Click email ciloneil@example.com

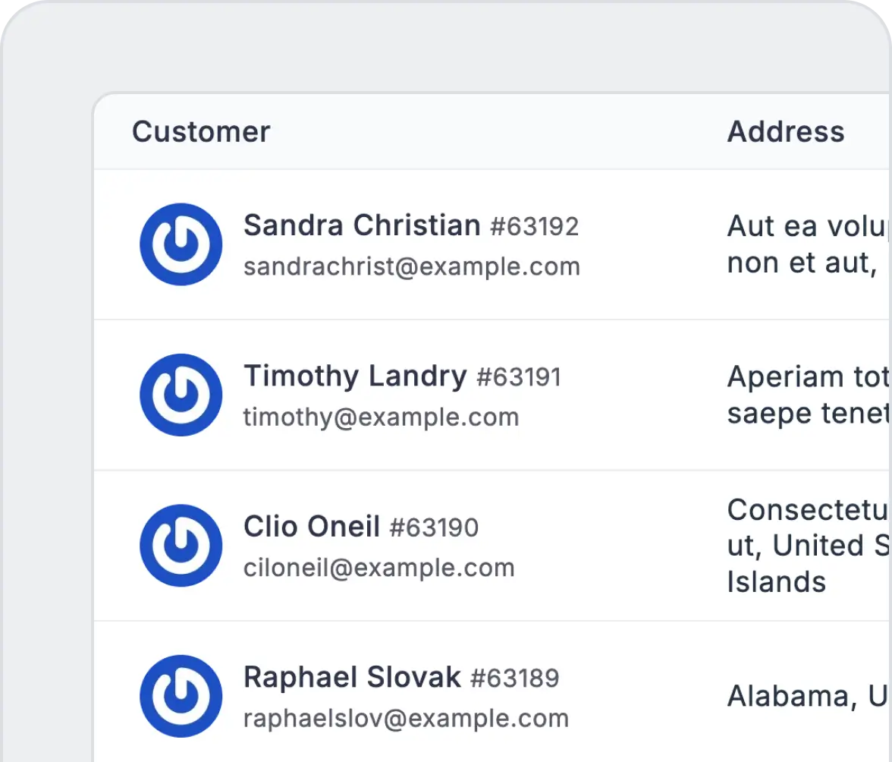coord(378,567)
